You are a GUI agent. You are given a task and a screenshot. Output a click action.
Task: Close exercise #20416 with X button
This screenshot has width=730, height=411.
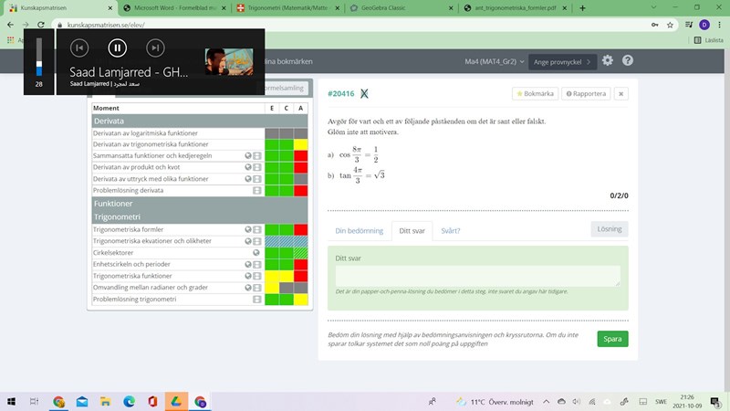620,93
